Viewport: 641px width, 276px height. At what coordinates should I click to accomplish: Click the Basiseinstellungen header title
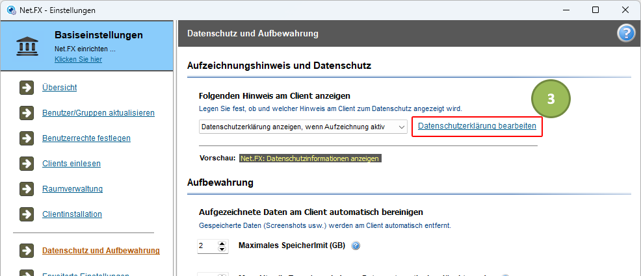pyautogui.click(x=99, y=35)
